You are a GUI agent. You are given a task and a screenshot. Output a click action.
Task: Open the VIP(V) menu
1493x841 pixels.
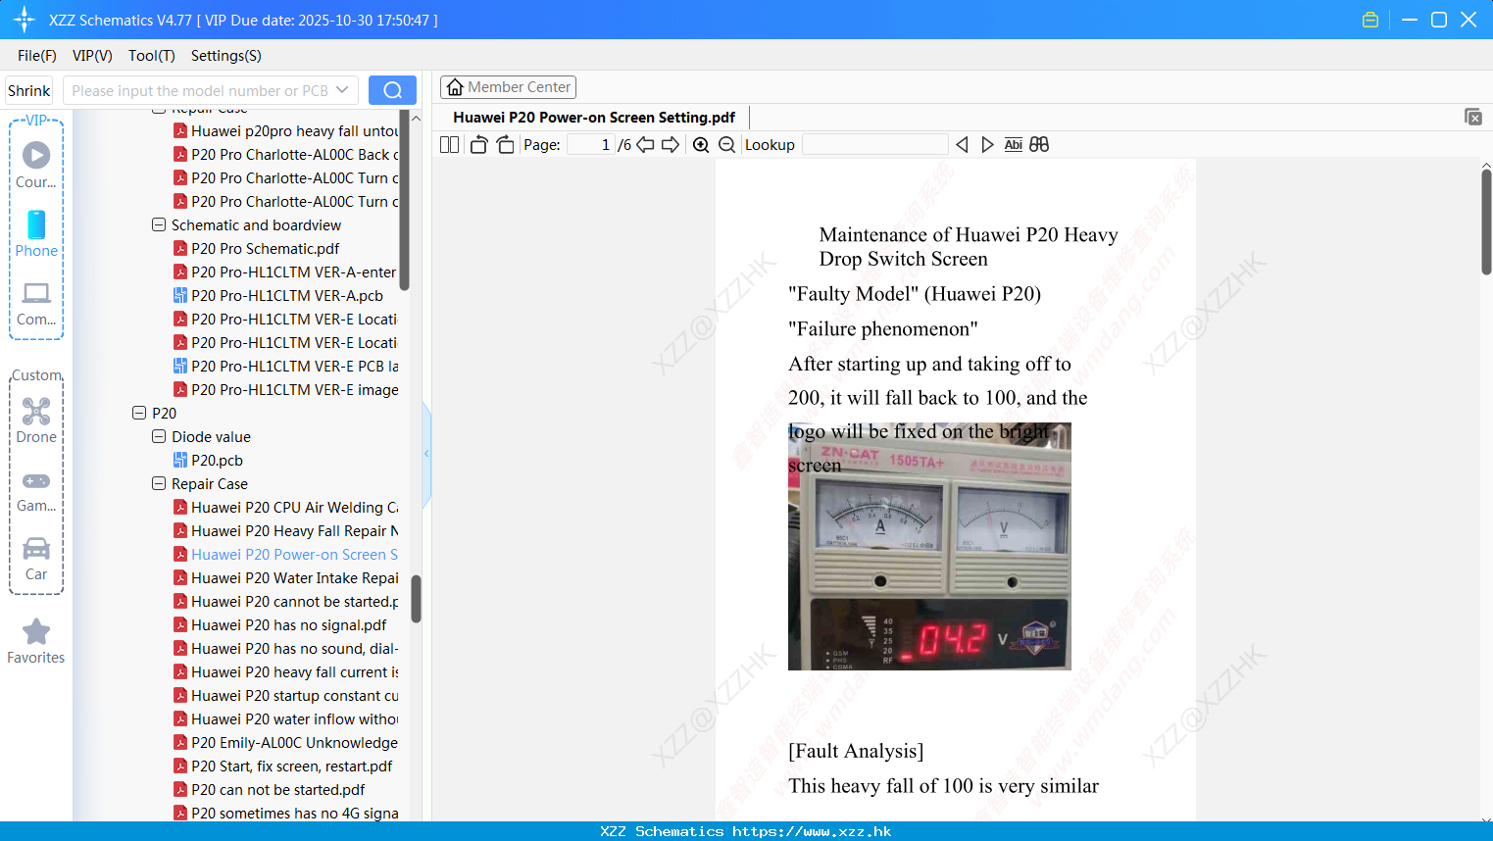[x=92, y=56]
